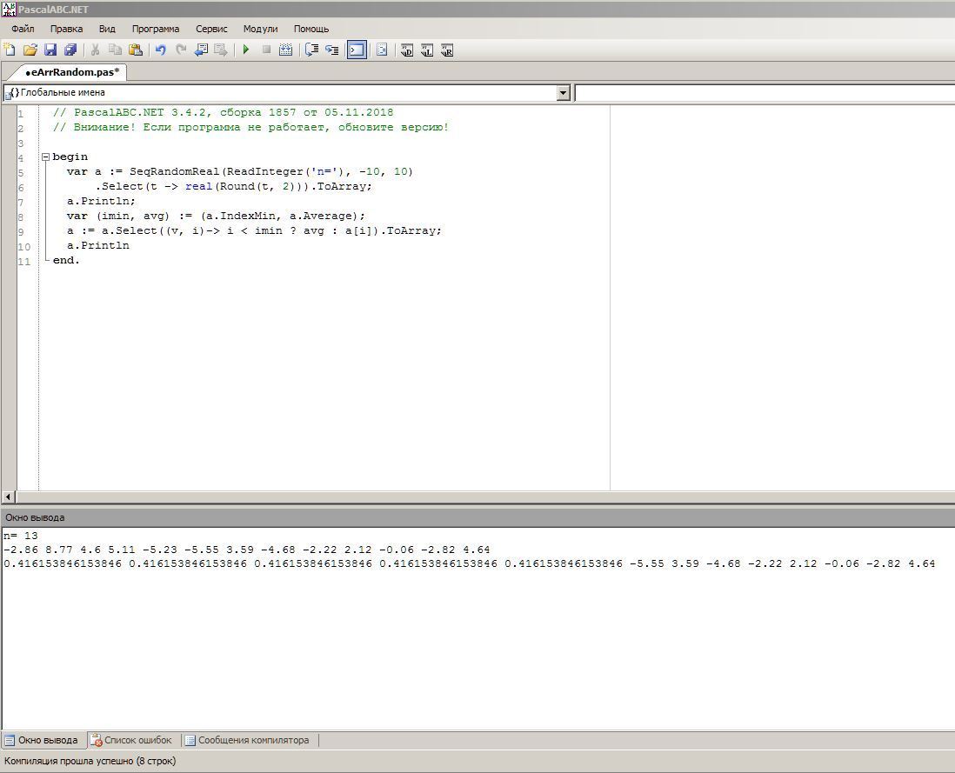
Task: Open the Программа menu
Action: [156, 29]
